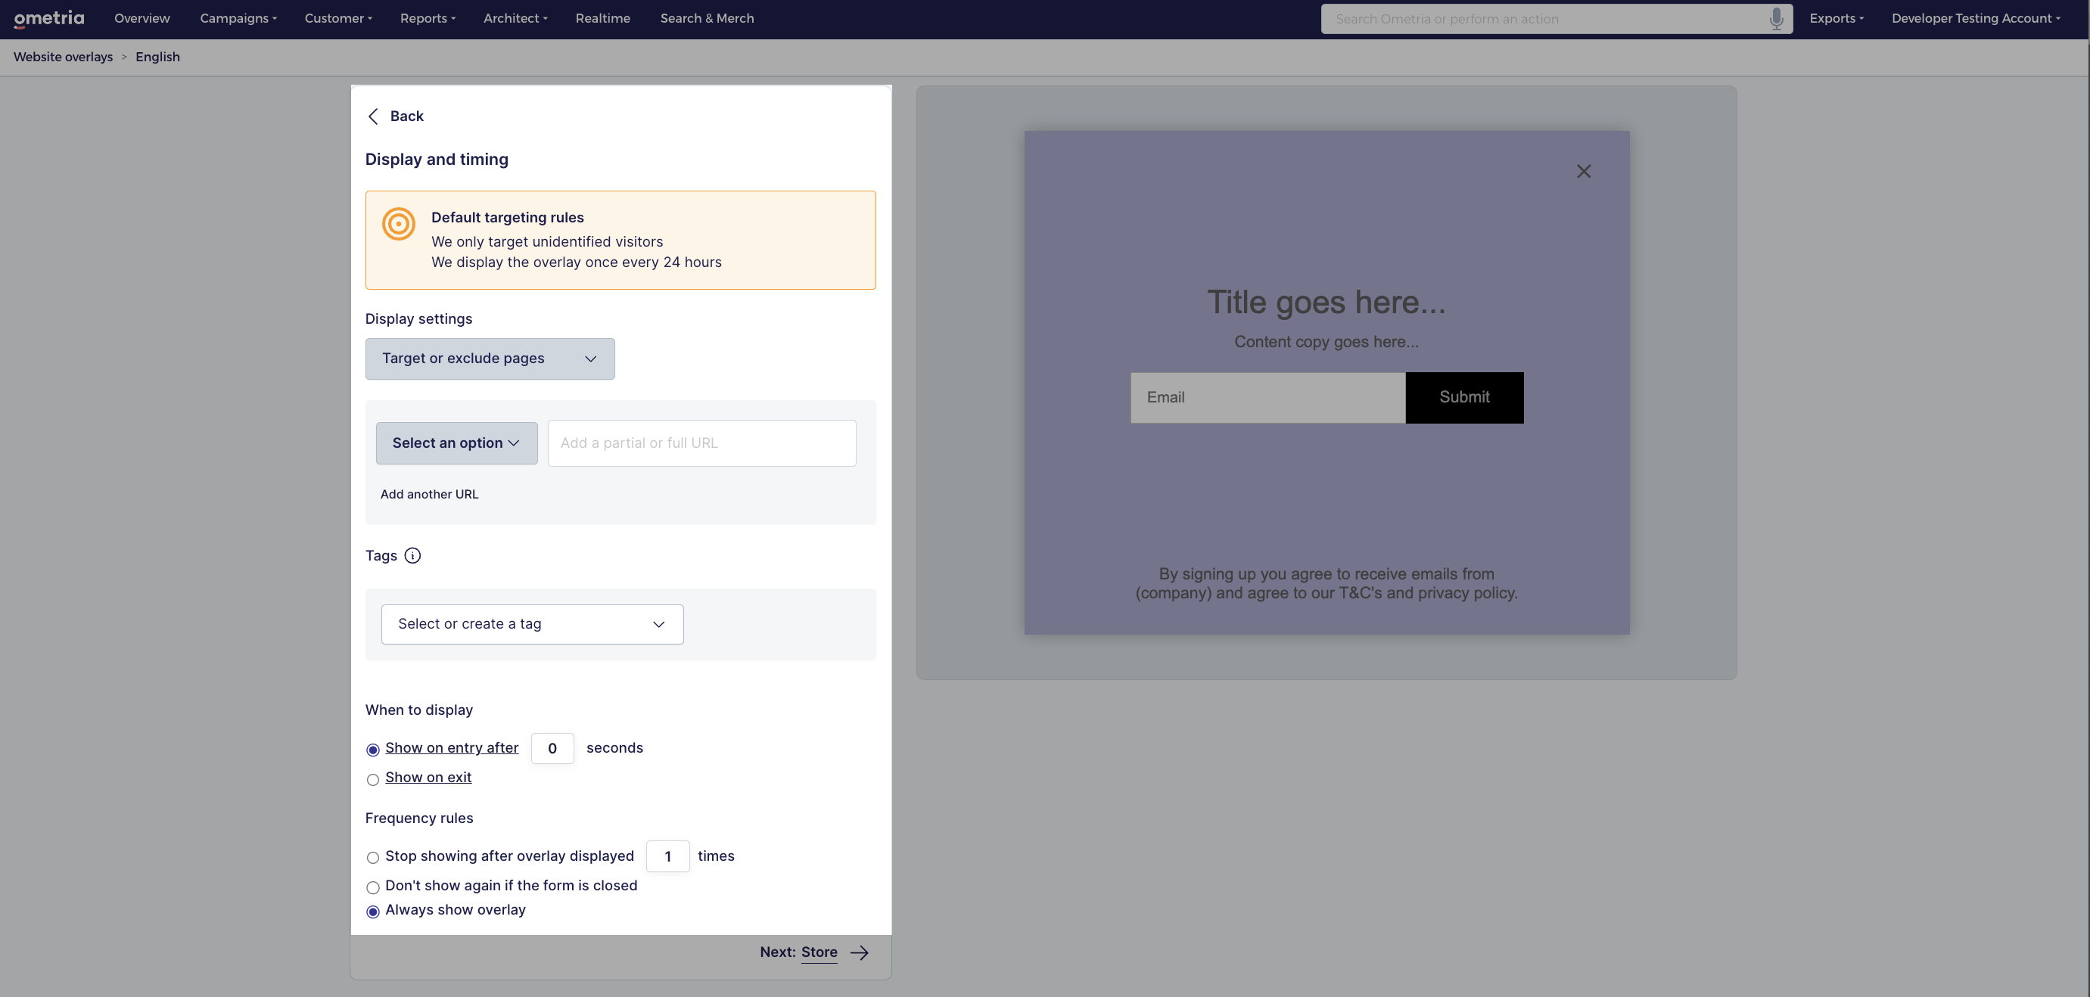Open the Reports menu
Image resolution: width=2090 pixels, height=997 pixels.
pos(427,18)
